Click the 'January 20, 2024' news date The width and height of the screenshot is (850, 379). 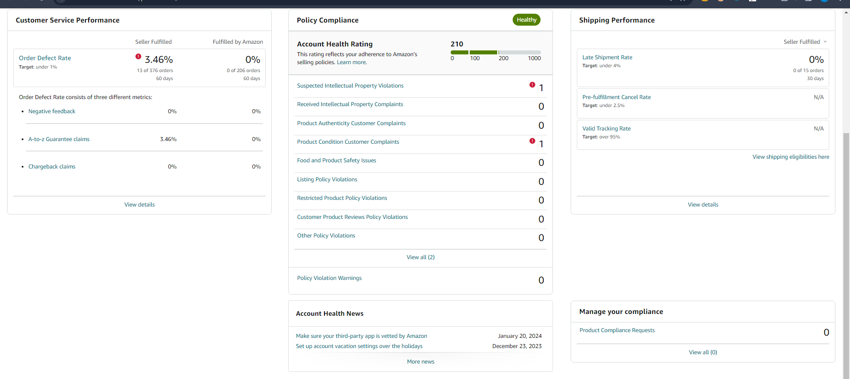pos(520,336)
